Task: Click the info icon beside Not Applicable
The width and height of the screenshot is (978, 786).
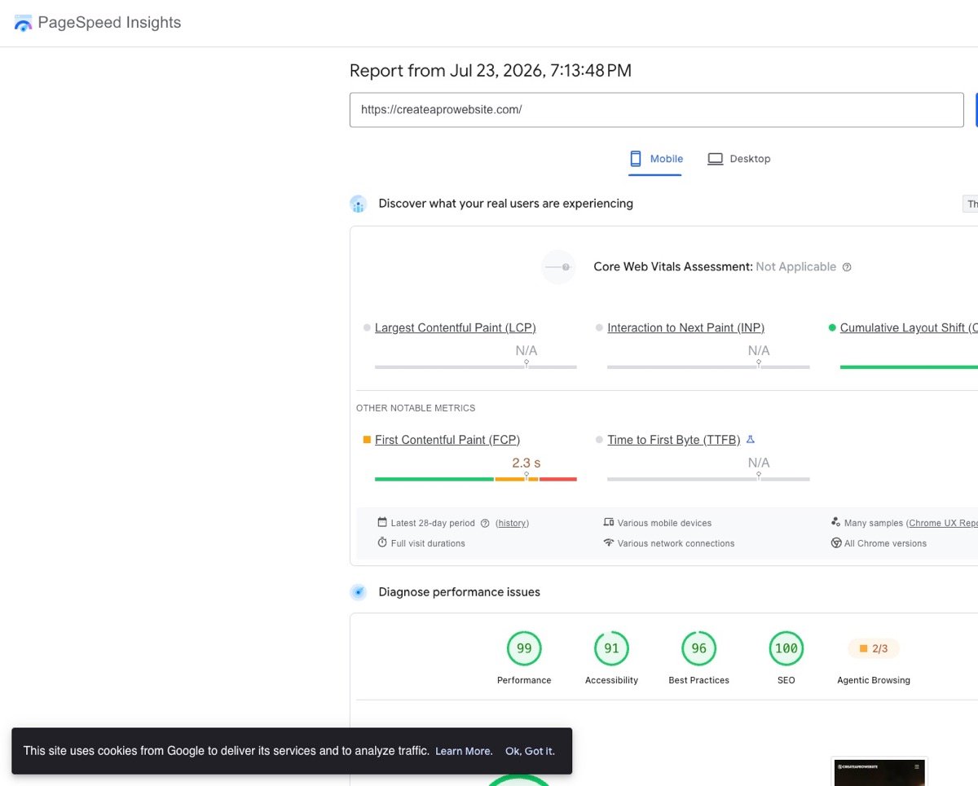Action: (x=847, y=267)
